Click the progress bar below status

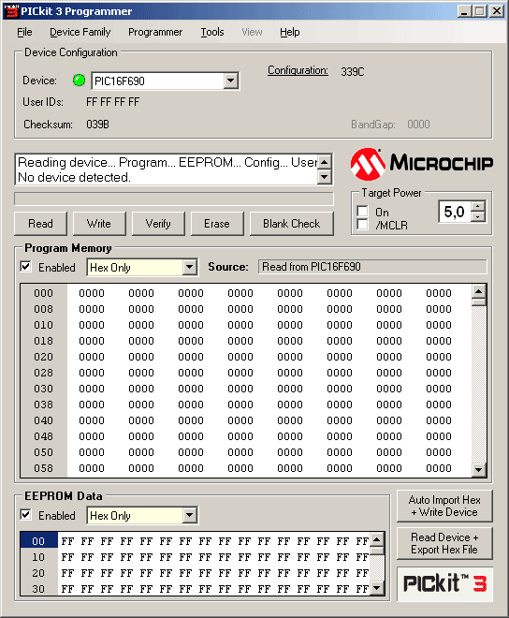[x=174, y=199]
